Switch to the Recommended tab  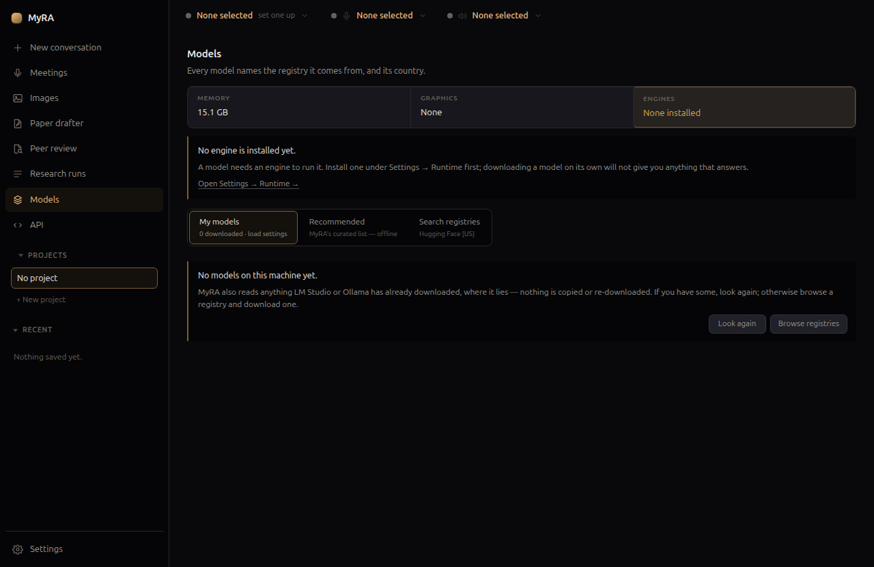click(x=353, y=227)
